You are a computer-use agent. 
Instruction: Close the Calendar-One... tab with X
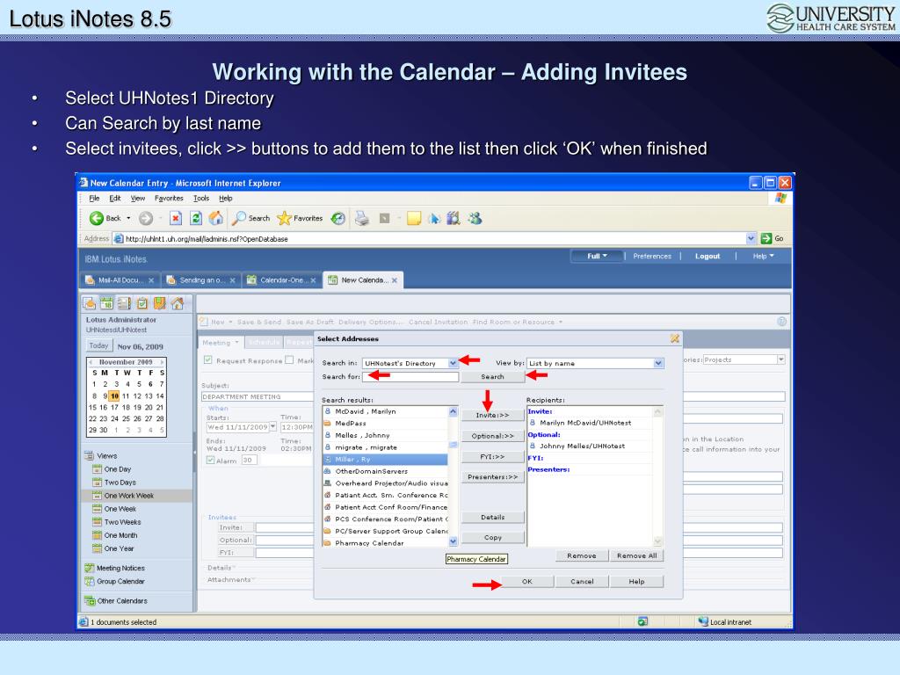(x=314, y=280)
